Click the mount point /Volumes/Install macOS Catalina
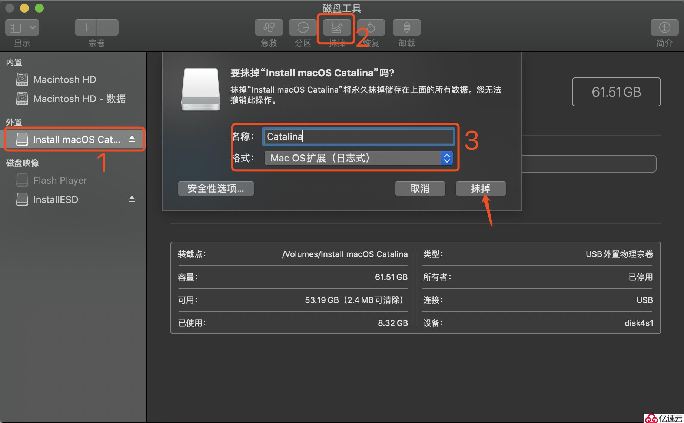684x423 pixels. (345, 254)
